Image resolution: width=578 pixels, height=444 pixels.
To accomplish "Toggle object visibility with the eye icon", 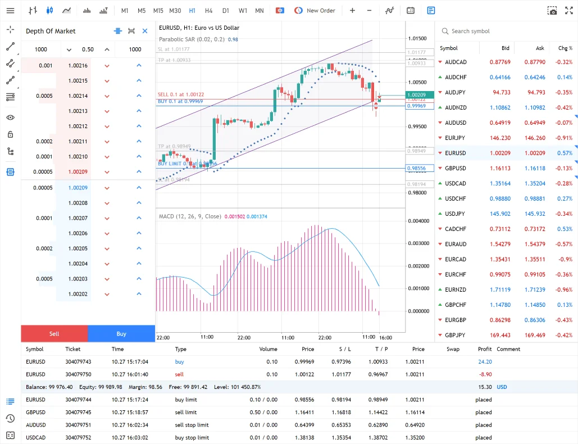I will click(x=10, y=116).
